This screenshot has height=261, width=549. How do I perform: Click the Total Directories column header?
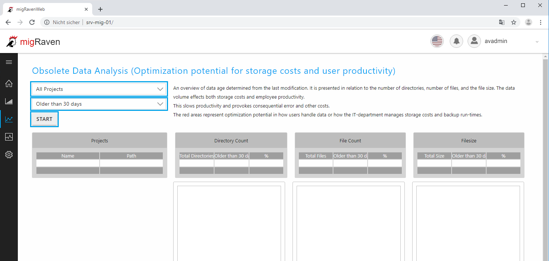pos(197,156)
